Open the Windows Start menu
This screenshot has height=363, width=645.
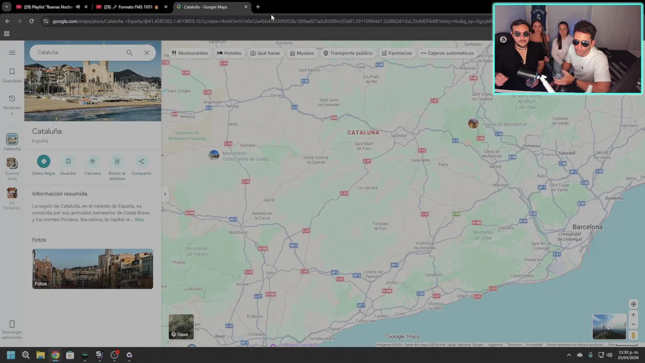[x=11, y=355]
